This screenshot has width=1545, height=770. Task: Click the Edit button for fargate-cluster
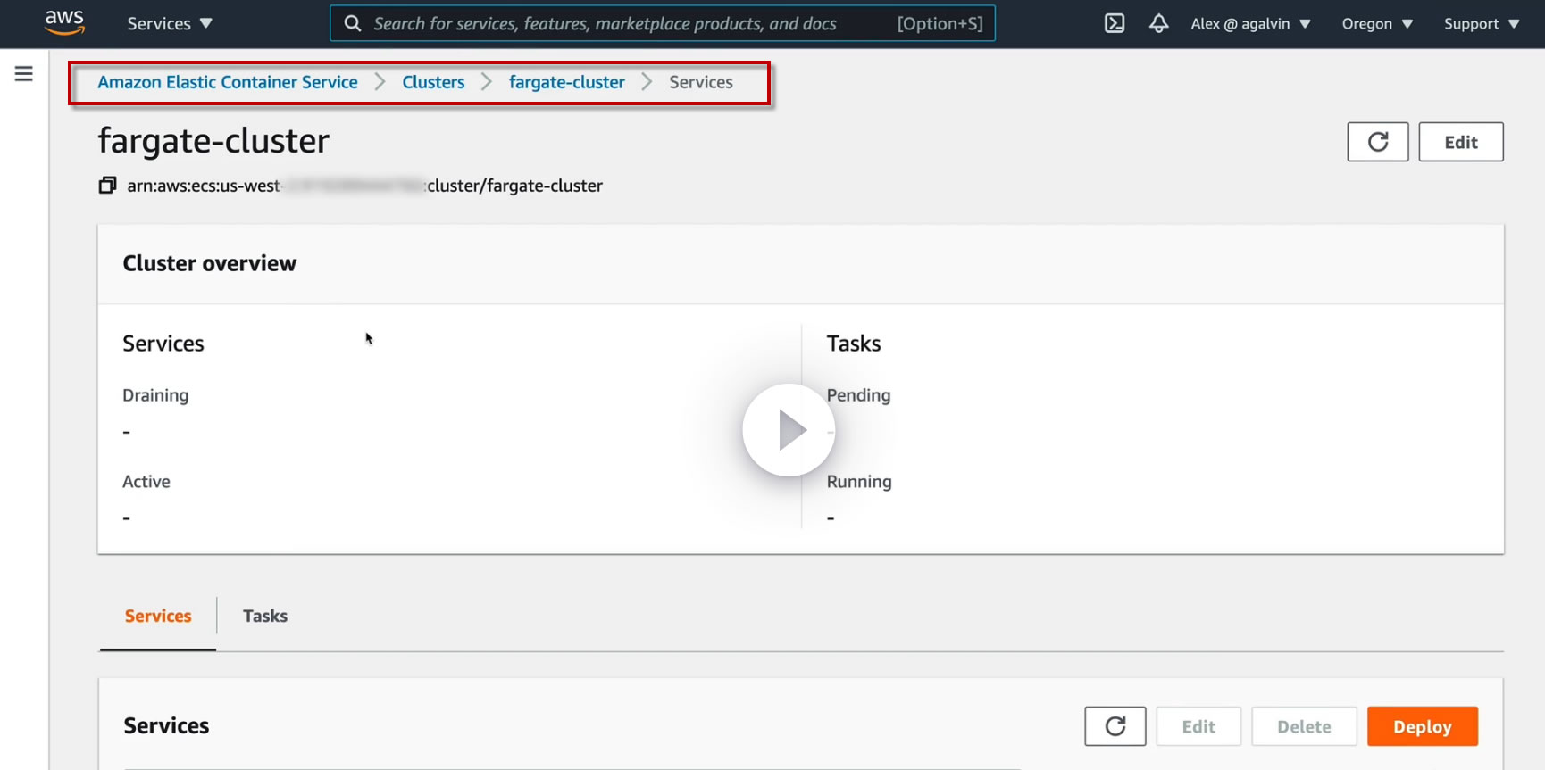[x=1461, y=142]
